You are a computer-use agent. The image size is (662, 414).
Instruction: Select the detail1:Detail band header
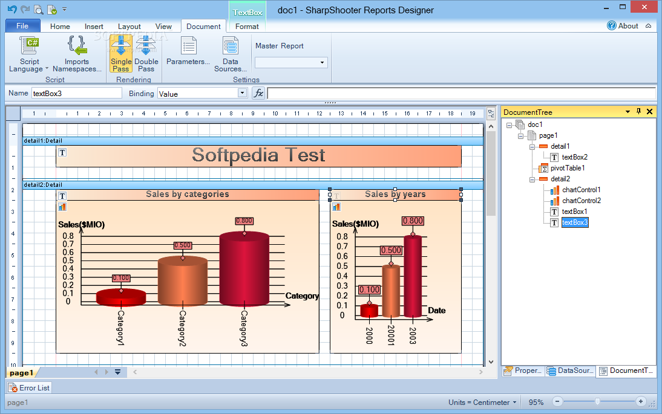[x=253, y=141]
